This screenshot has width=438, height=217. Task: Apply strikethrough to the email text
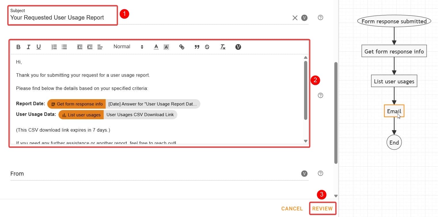[x=207, y=47]
